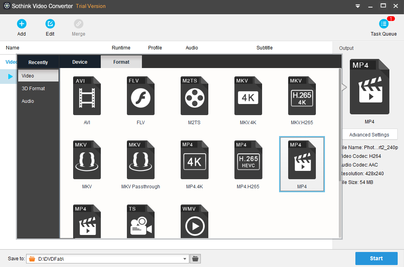
Task: Click the Add file icon
Action: click(22, 24)
